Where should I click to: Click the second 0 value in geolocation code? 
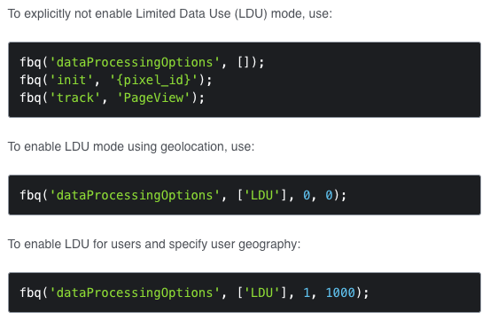(329, 195)
